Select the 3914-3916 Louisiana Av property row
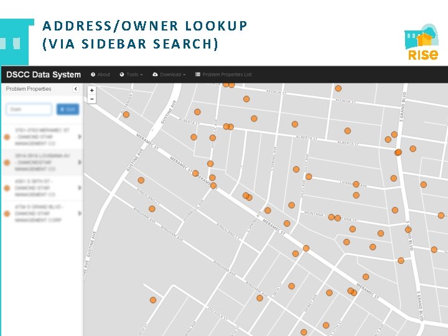The width and height of the screenshot is (448, 336). point(42,162)
